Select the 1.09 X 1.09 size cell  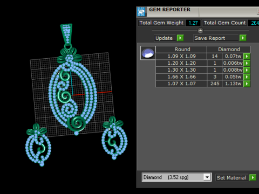tap(181, 56)
